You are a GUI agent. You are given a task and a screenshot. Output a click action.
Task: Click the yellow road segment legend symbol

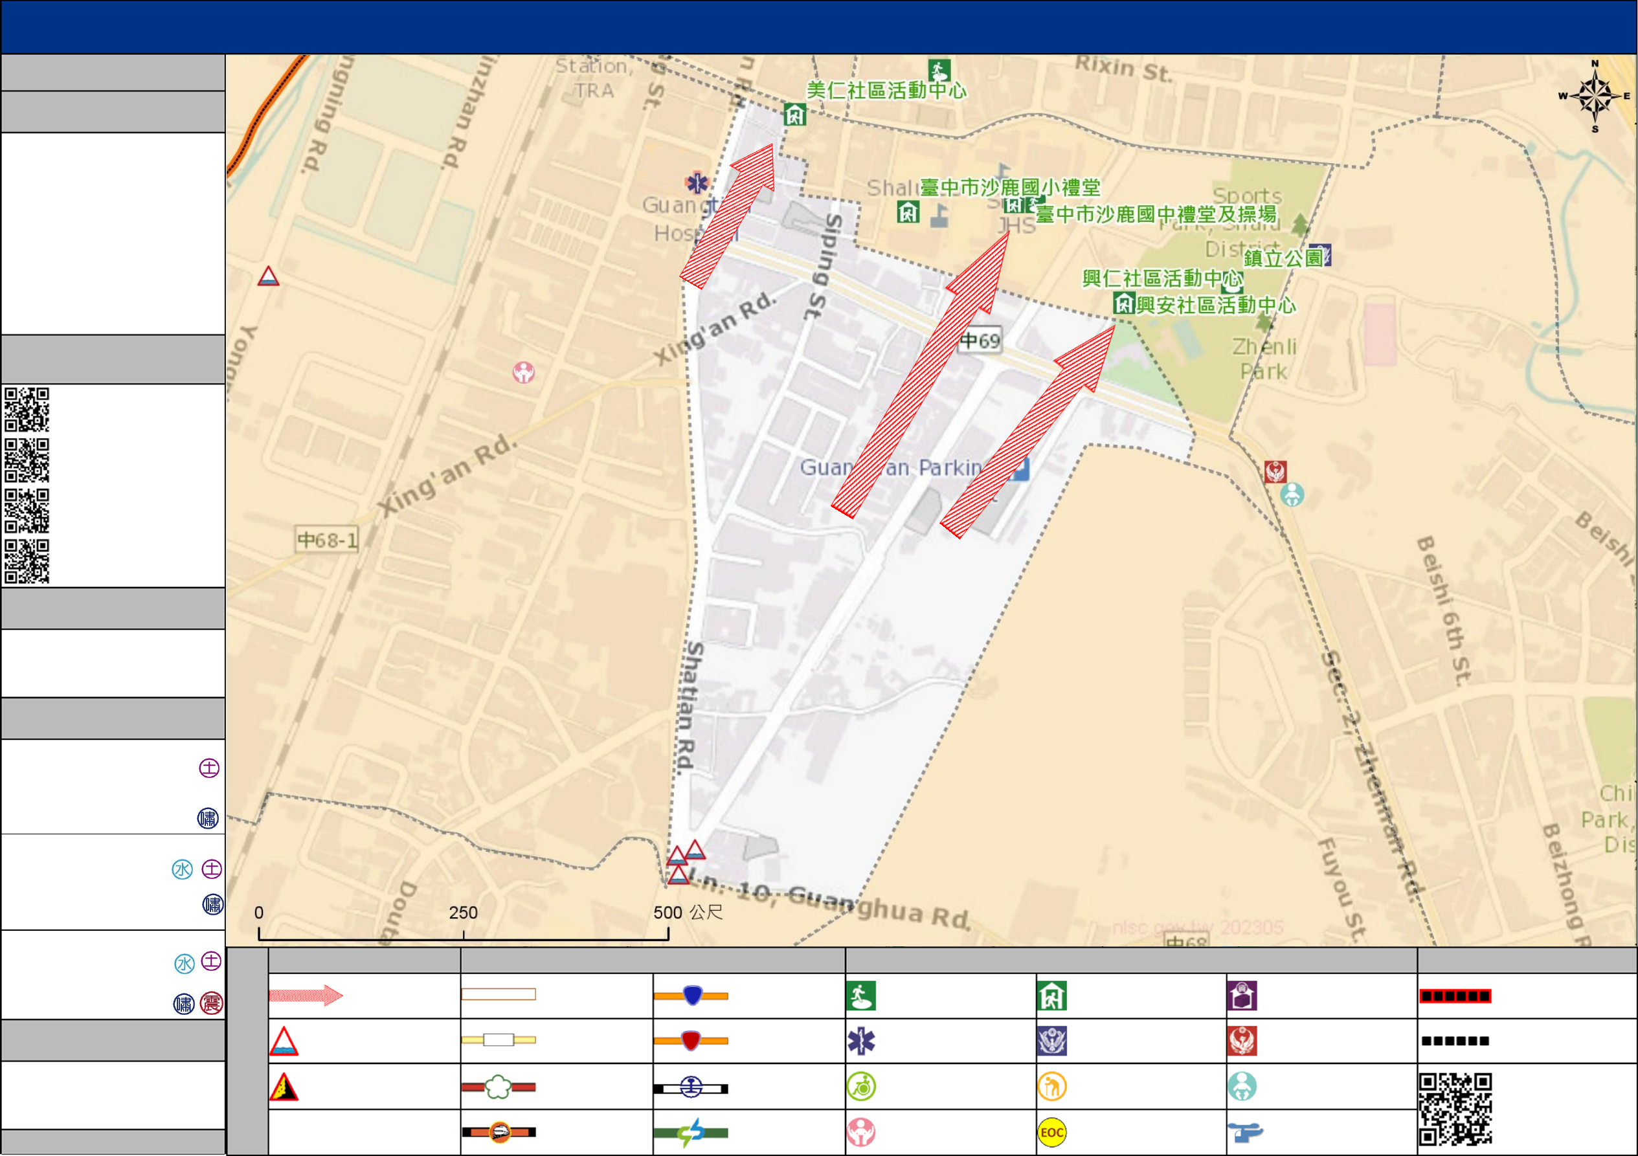tap(499, 1039)
